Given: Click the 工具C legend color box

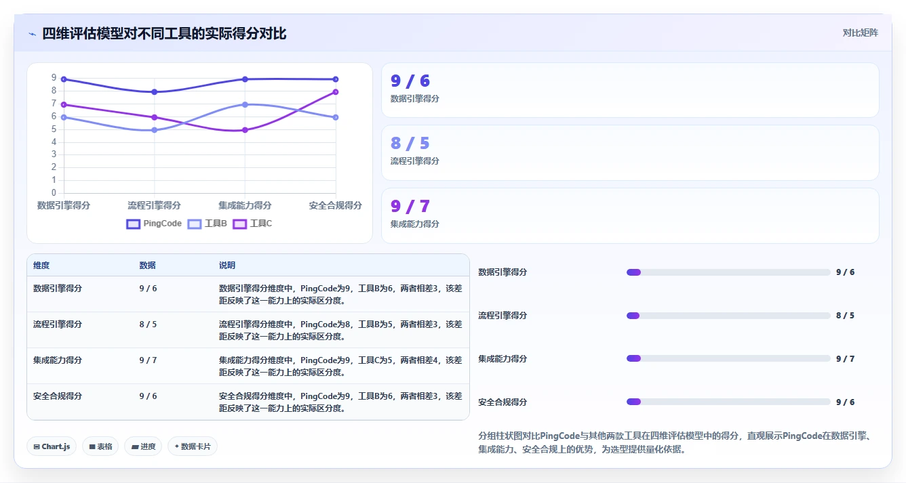Looking at the screenshot, I should click(x=240, y=224).
